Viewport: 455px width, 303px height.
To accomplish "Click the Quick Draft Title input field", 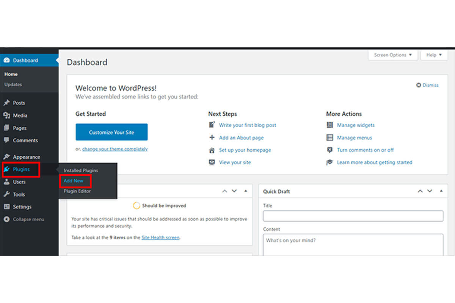I will point(353,216).
